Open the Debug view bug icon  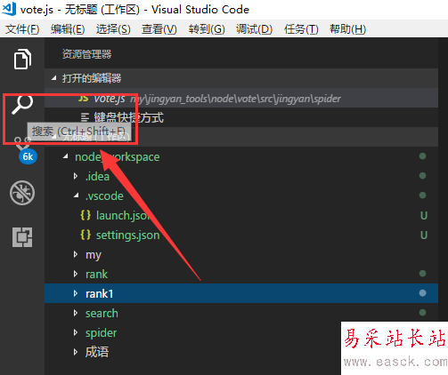[x=22, y=193]
